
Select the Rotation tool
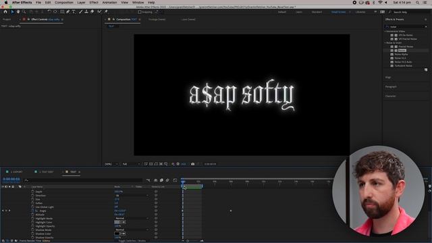point(49,12)
